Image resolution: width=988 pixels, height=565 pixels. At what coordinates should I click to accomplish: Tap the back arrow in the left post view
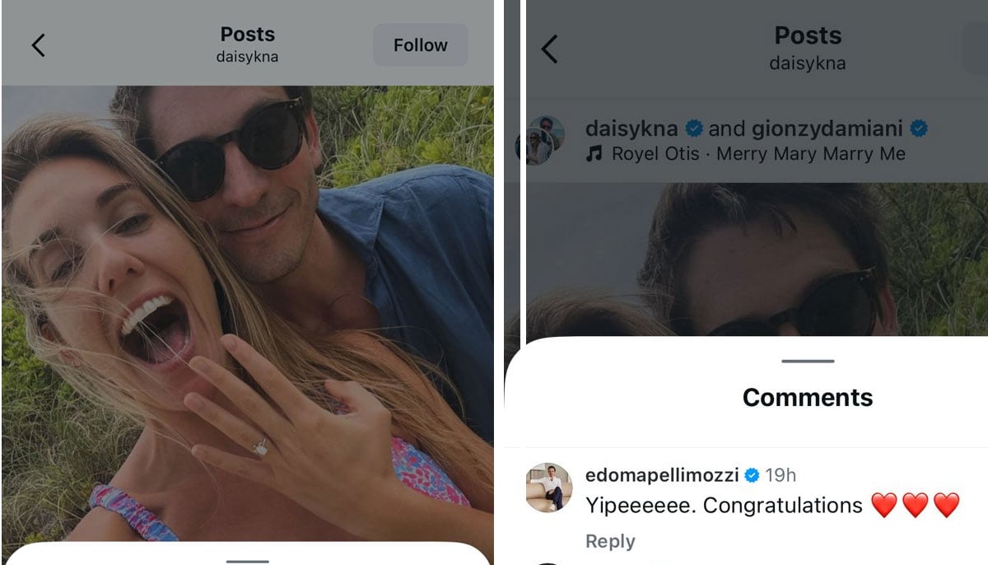[38, 45]
